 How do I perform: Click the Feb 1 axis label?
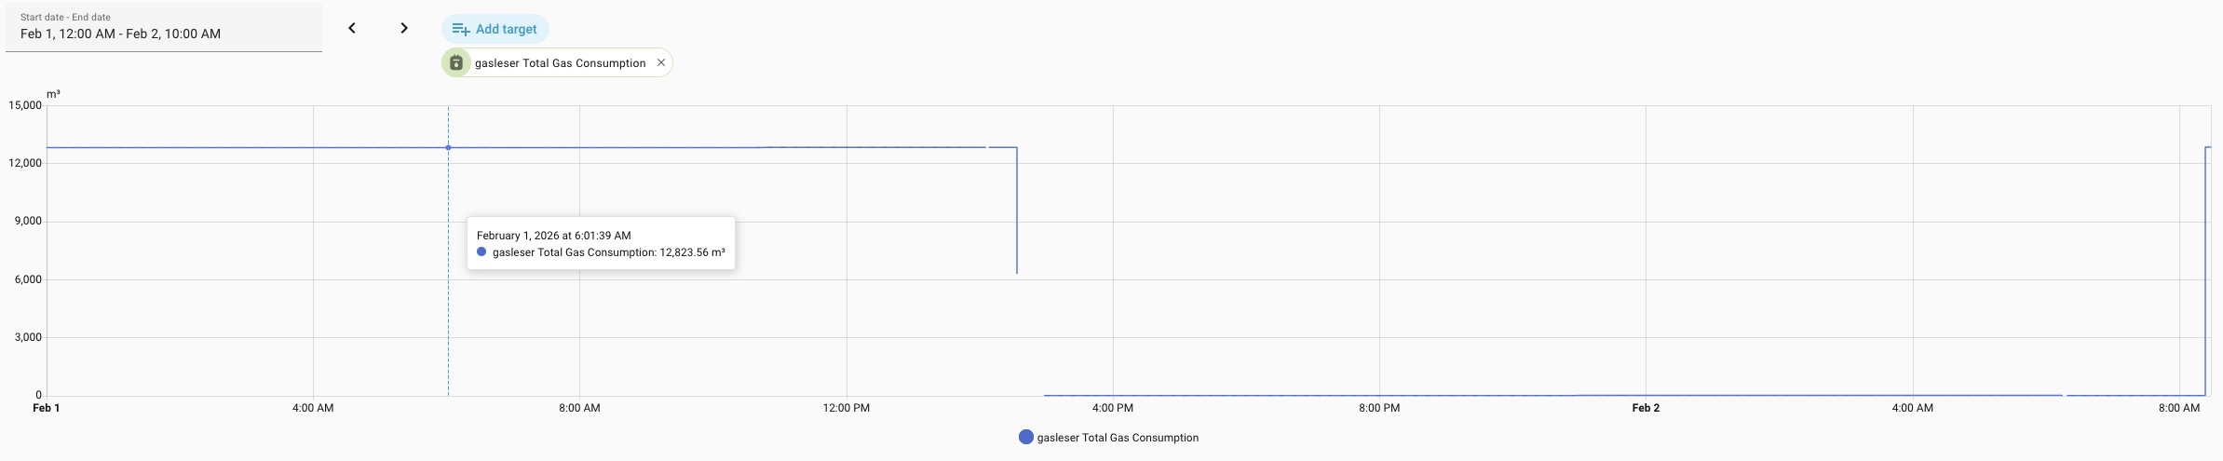click(x=47, y=408)
